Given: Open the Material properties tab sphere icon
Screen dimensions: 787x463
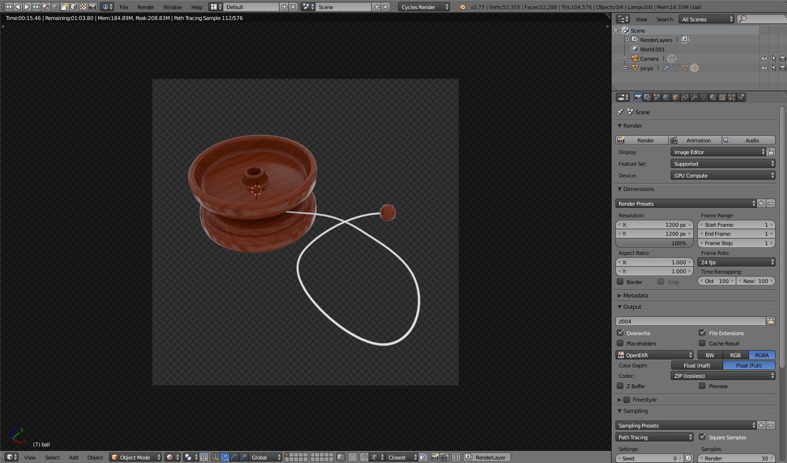Looking at the screenshot, I should [x=713, y=97].
